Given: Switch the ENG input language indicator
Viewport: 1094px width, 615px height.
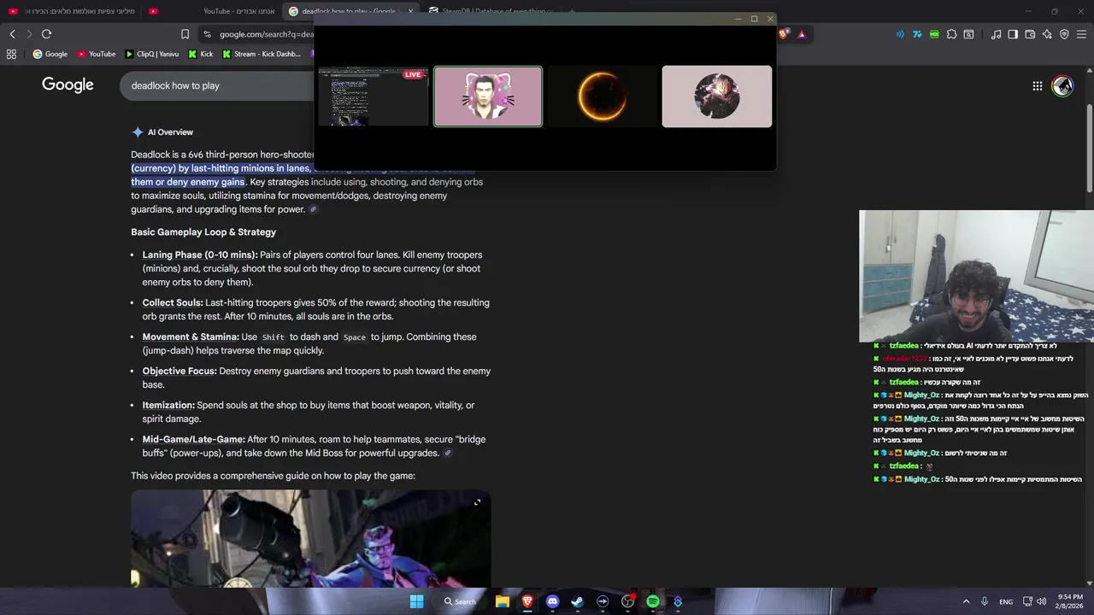Looking at the screenshot, I should tap(1006, 602).
